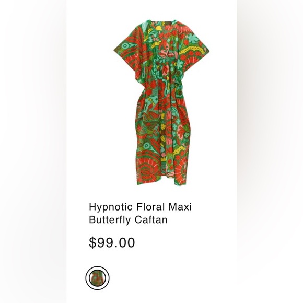303x303 pixels.
Task: Select the green-orange floral color swatch
Action: [97, 278]
